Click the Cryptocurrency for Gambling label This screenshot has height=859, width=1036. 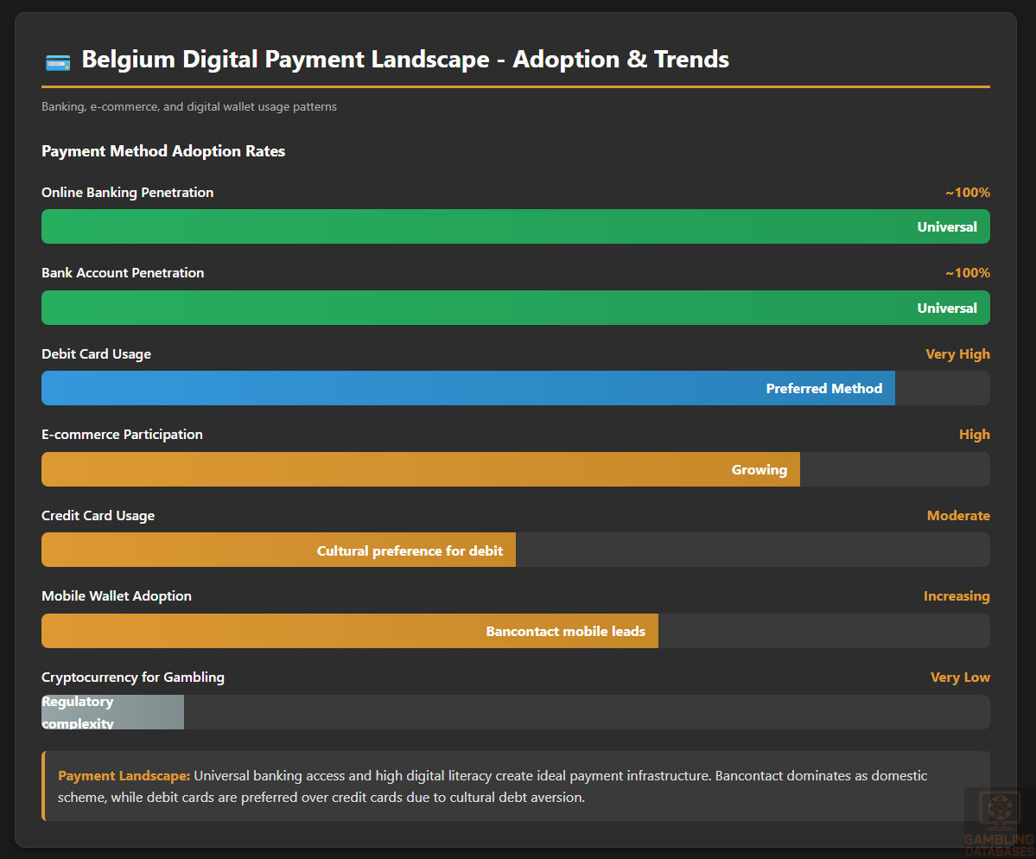(133, 677)
